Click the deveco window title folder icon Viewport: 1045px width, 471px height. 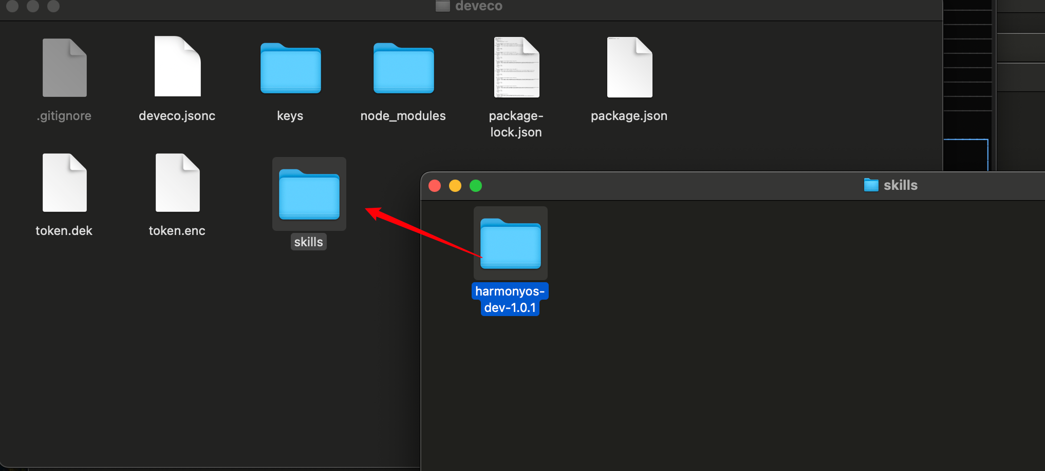pyautogui.click(x=443, y=6)
